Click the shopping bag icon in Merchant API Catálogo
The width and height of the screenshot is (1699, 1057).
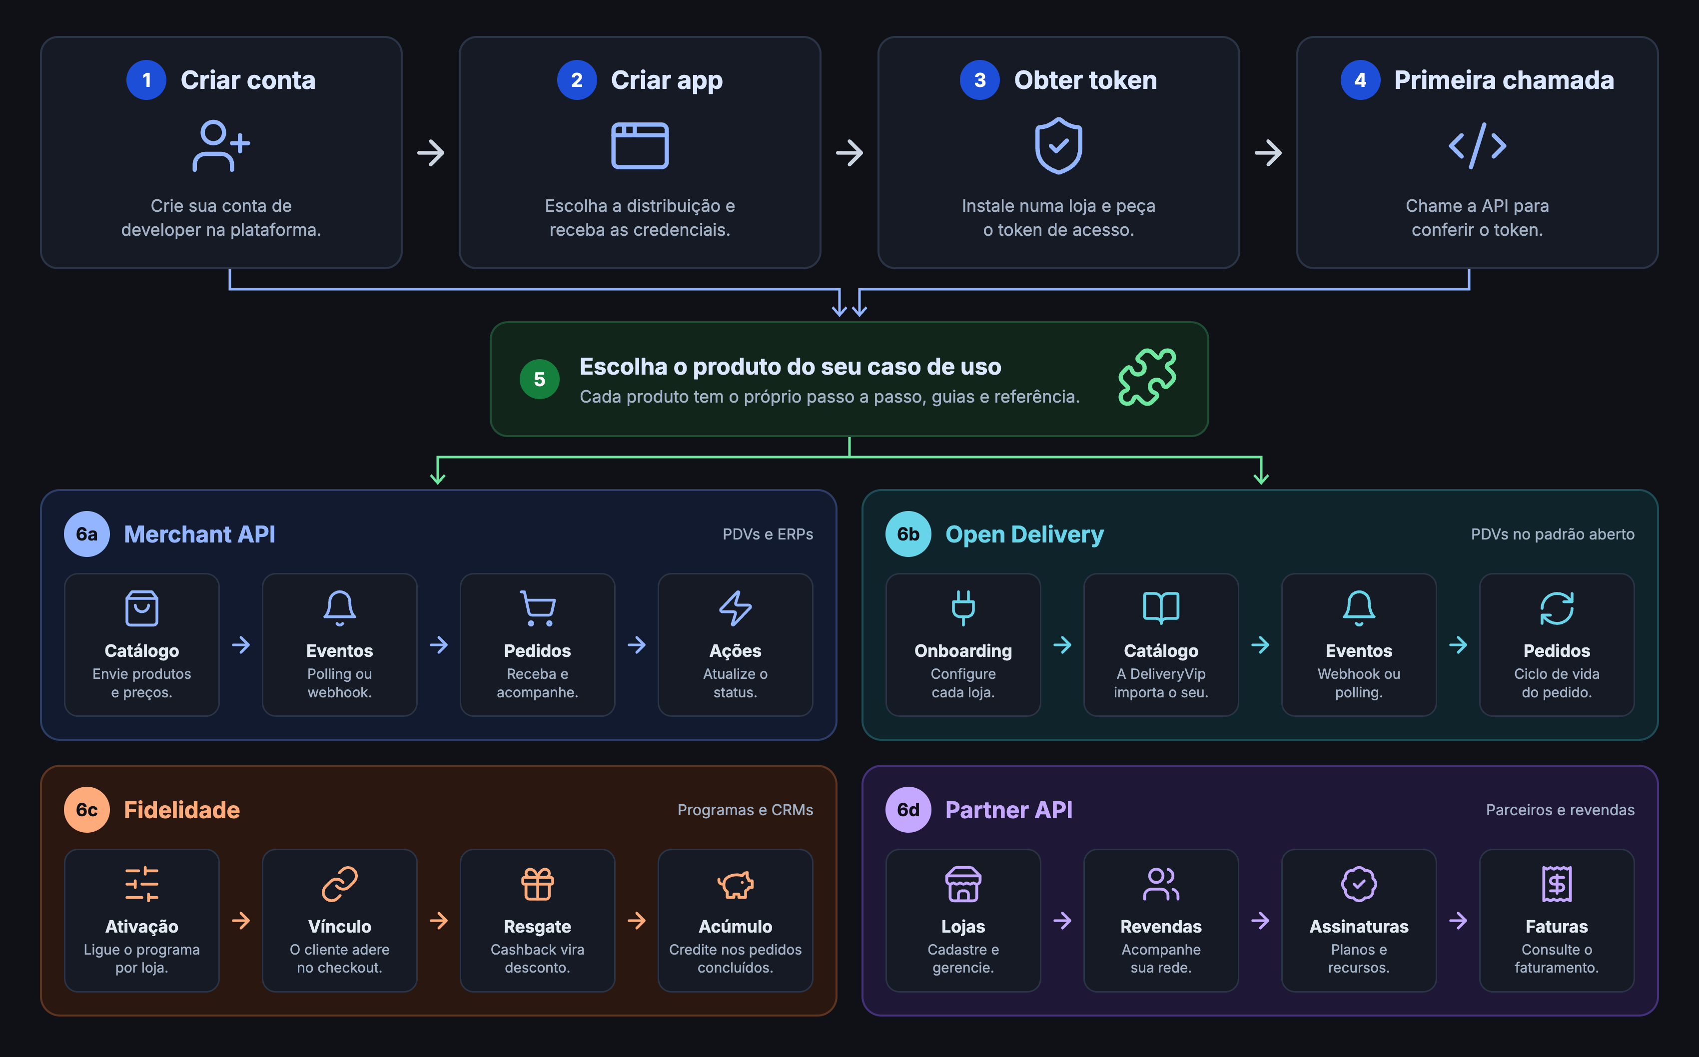[142, 608]
